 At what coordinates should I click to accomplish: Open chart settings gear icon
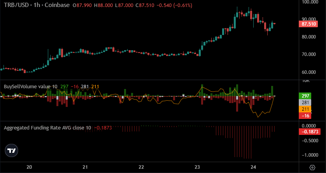[312, 167]
